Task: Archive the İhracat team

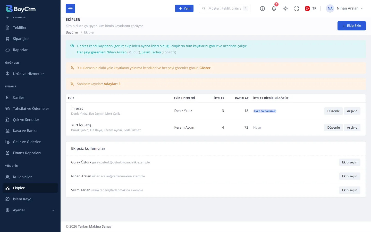Action: pos(352,111)
